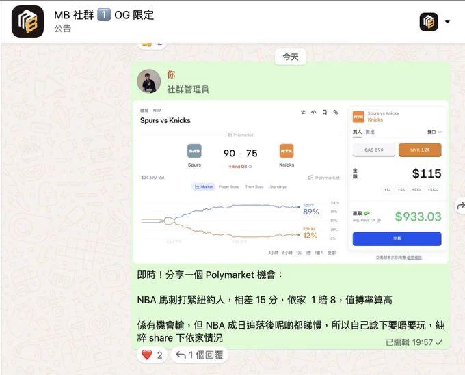465x375 pixels.
Task: Select the 1週 chart range
Action: coord(308,253)
